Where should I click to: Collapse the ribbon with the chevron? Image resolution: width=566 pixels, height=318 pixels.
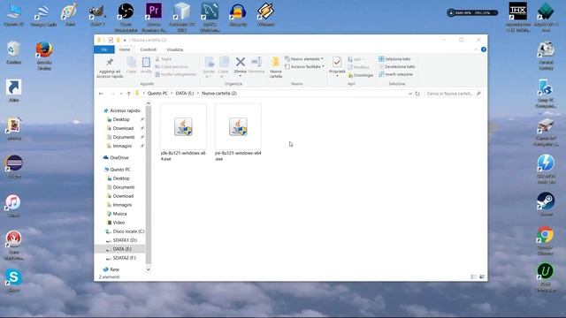pyautogui.click(x=476, y=49)
